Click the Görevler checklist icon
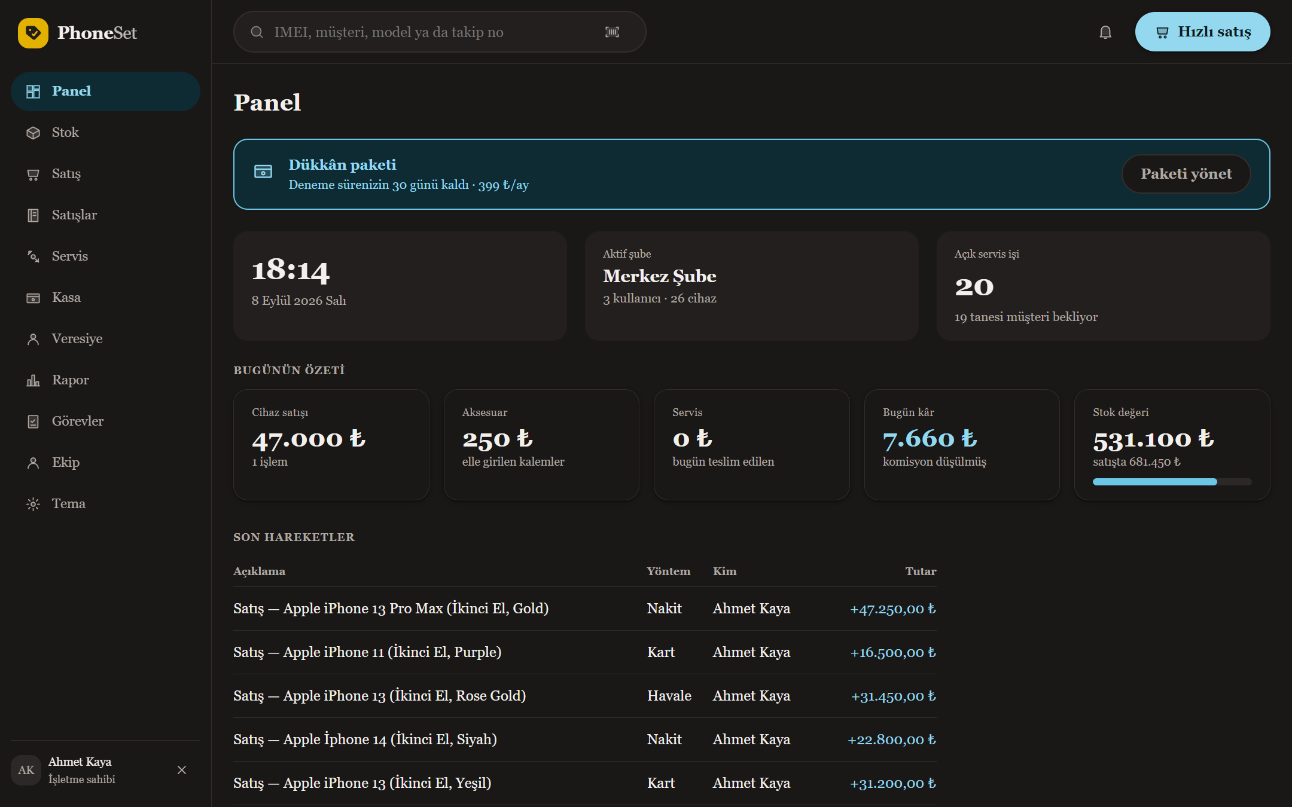This screenshot has width=1292, height=807. pyautogui.click(x=33, y=421)
